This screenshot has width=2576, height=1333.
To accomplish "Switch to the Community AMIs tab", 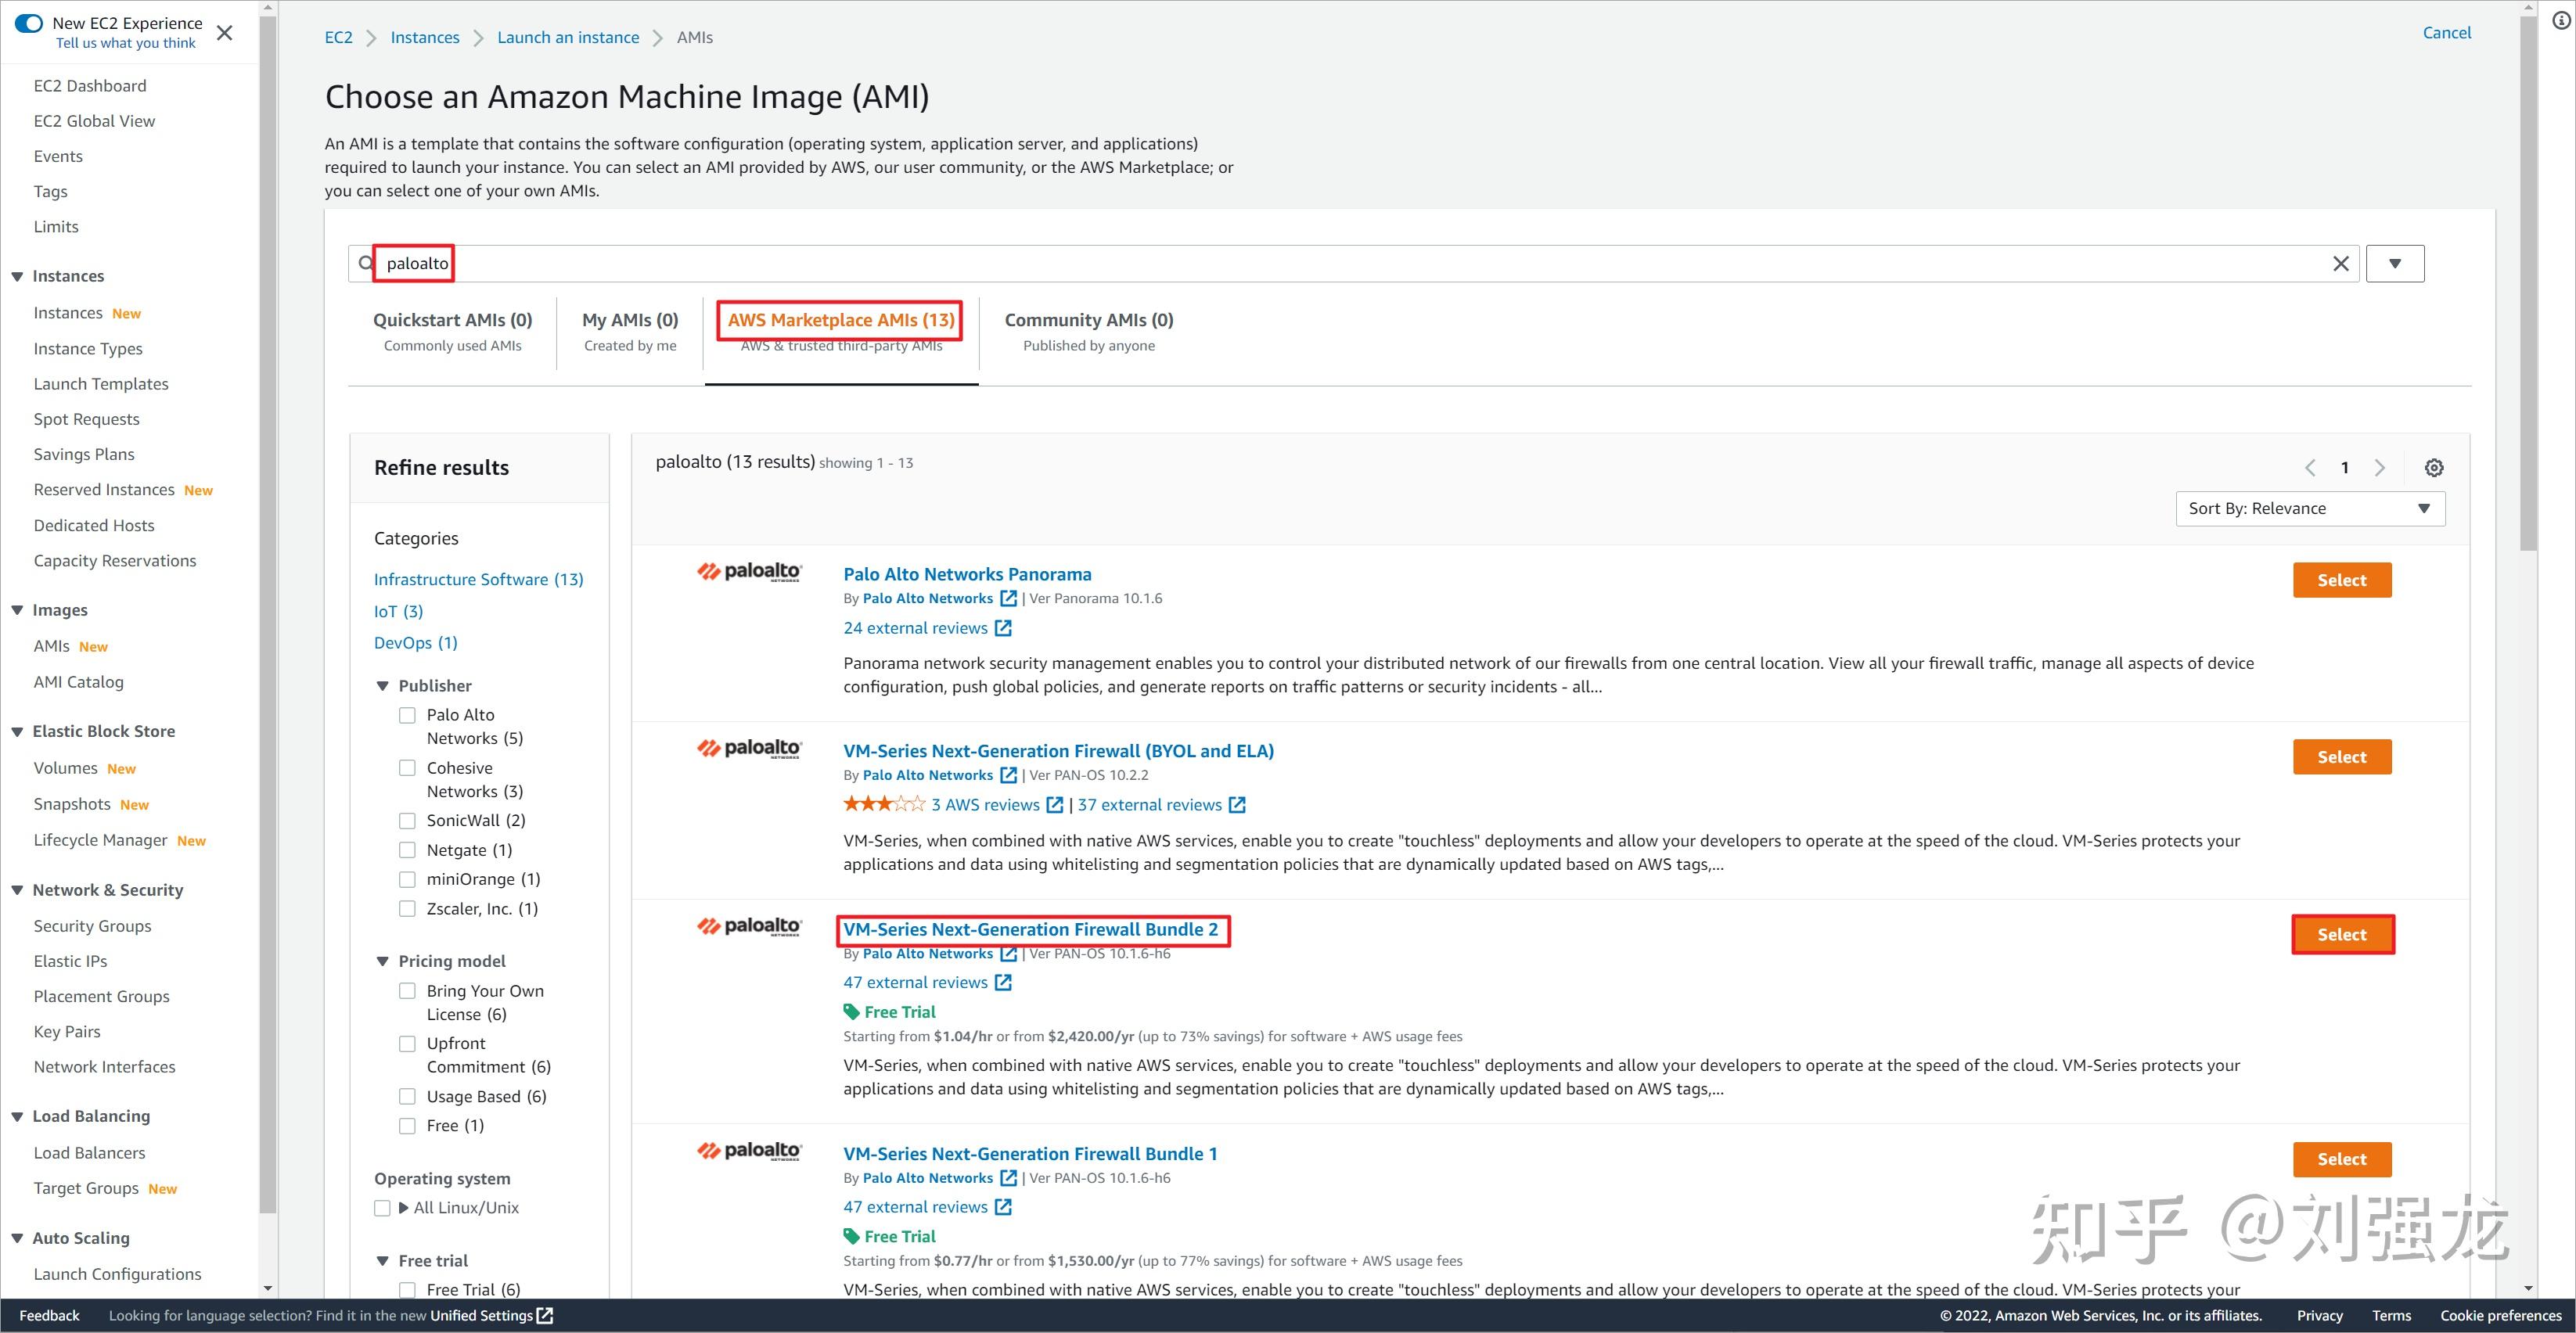I will [1088, 332].
